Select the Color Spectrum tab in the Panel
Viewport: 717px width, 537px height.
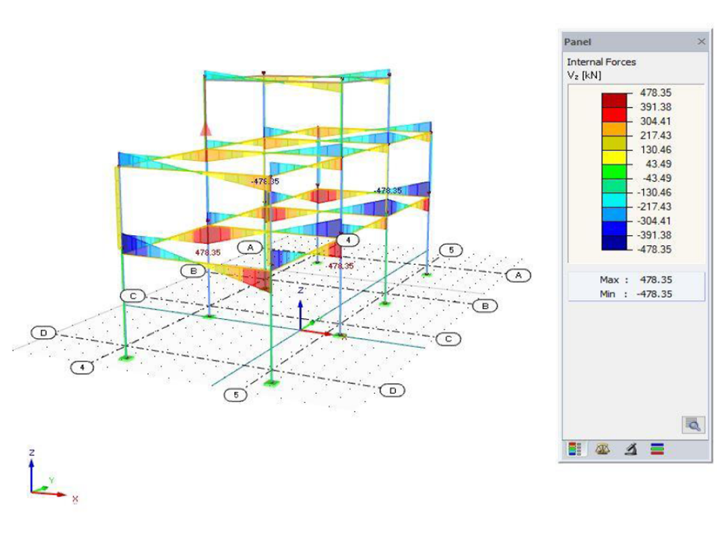[574, 449]
